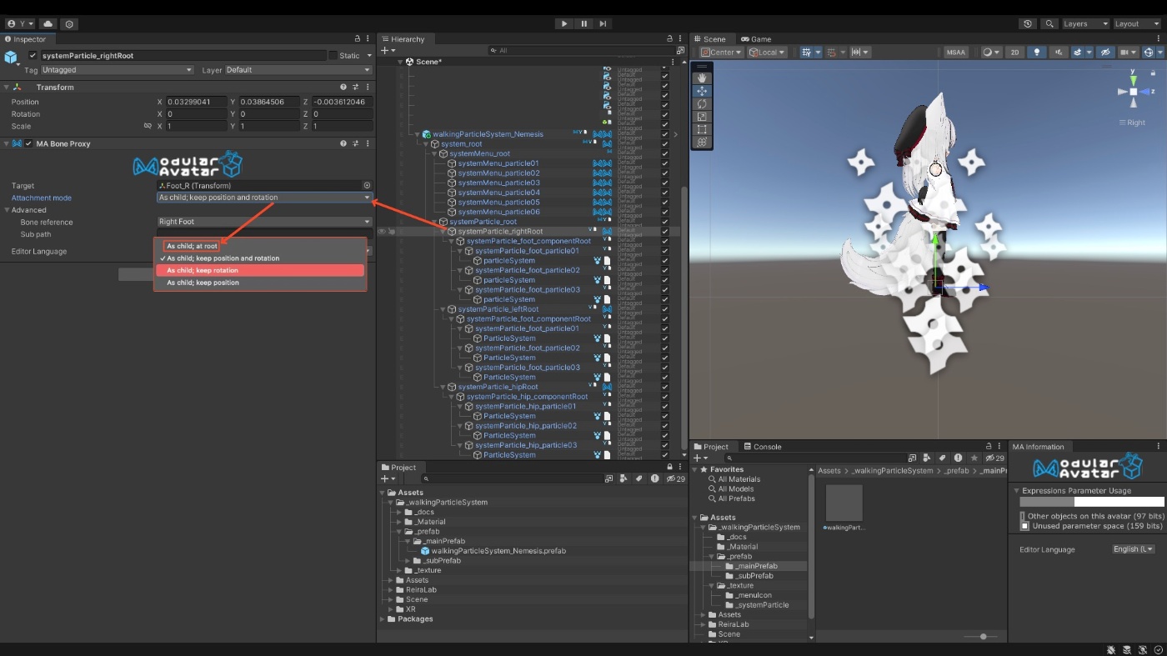
Task: Toggle scene audio in Scene toolbar
Action: [x=1059, y=52]
